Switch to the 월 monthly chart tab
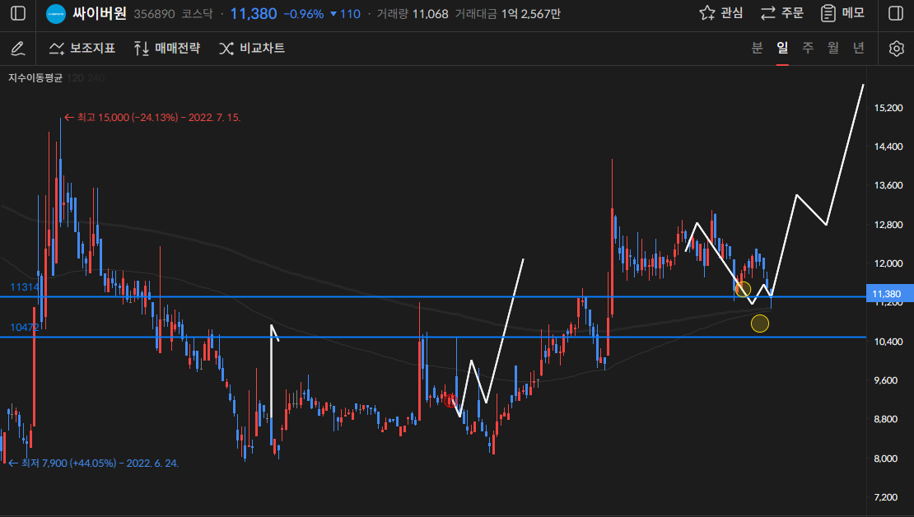The image size is (914, 517). (833, 48)
